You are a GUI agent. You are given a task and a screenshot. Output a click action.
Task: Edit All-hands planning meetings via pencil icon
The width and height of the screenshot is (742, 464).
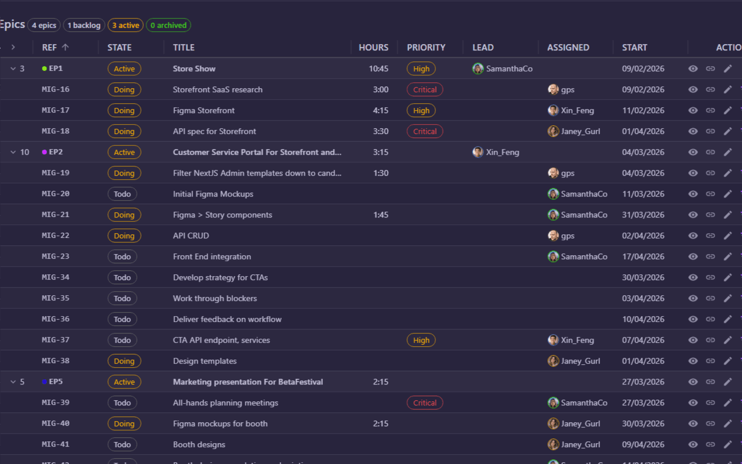point(728,403)
